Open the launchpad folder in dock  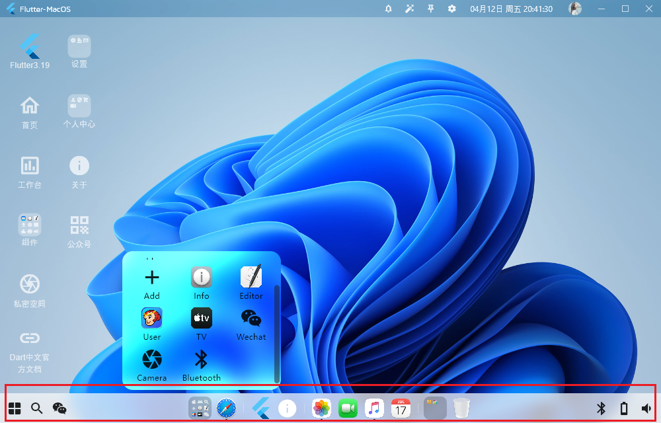coord(200,408)
